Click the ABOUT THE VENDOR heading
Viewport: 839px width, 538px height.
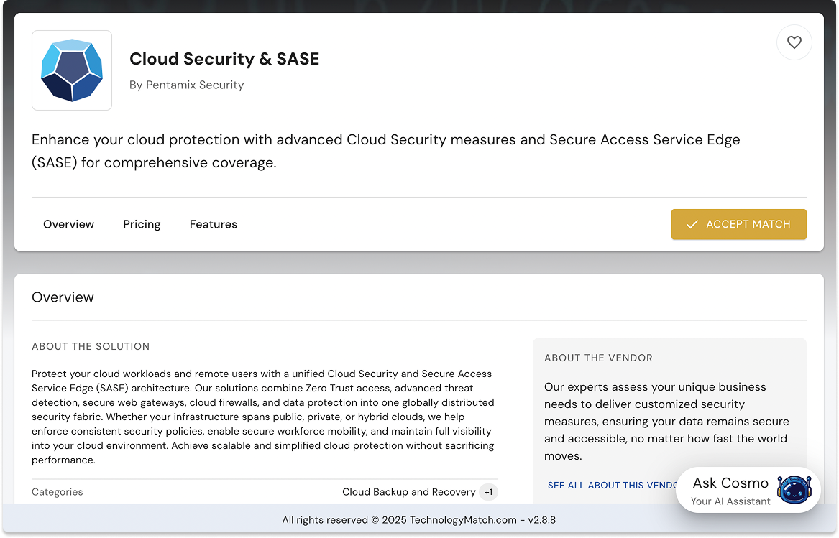click(x=598, y=358)
